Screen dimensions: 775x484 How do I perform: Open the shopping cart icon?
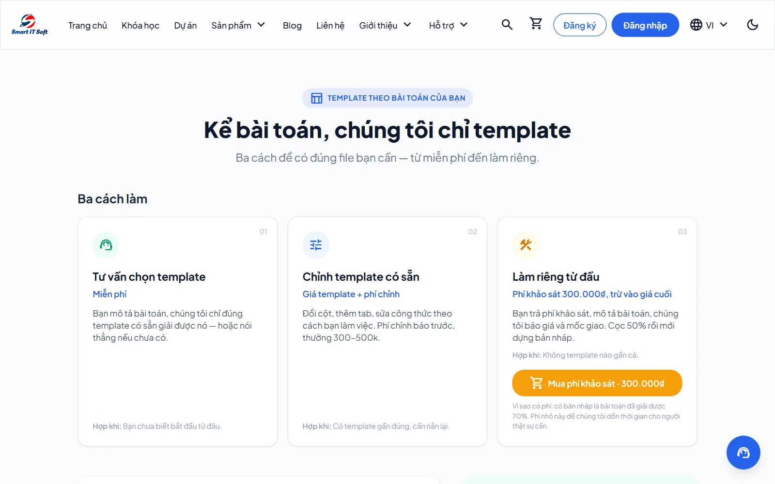pos(536,24)
